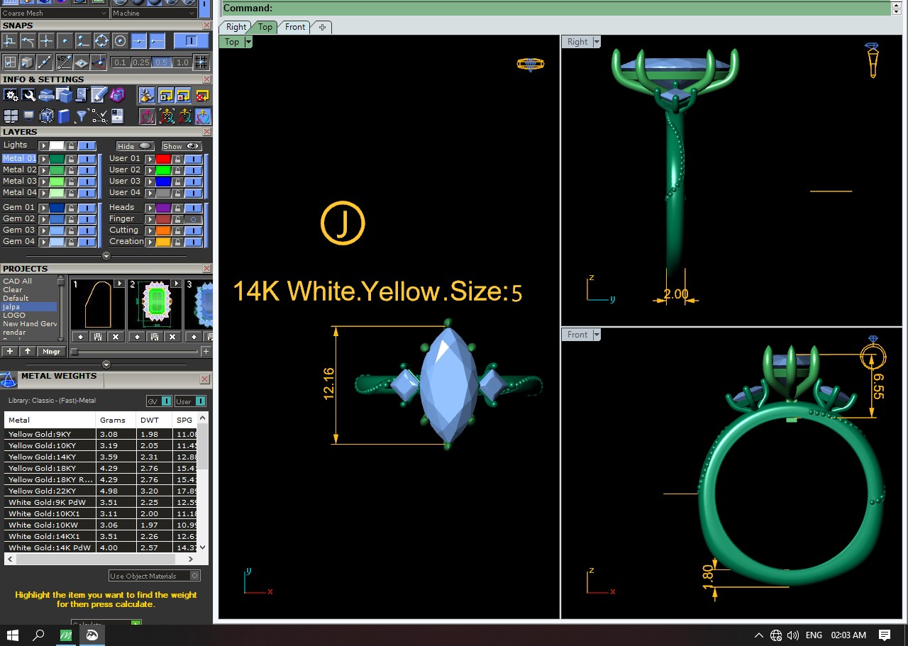
Task: Click the Show layers button
Action: click(x=182, y=146)
